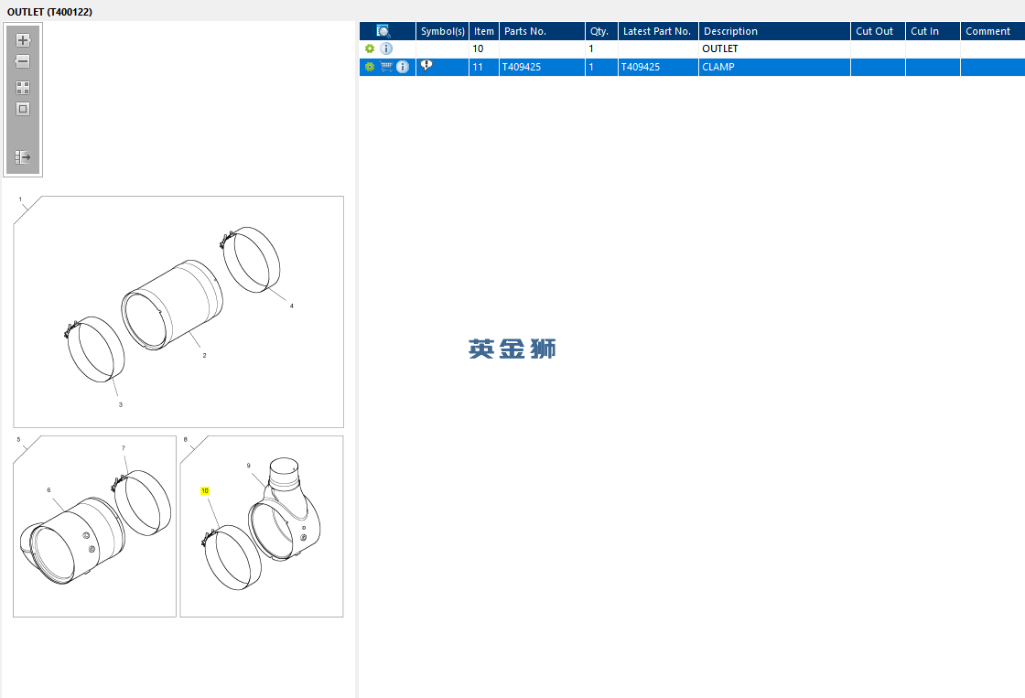1025x698 pixels.
Task: Sort by the Parts No. column header
Action: tap(542, 31)
